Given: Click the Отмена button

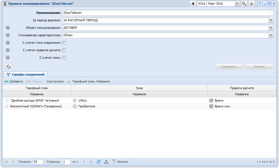Looking at the screenshot, I should tap(259, 66).
